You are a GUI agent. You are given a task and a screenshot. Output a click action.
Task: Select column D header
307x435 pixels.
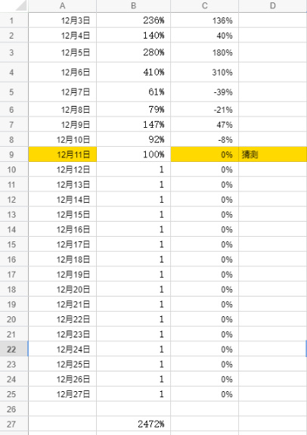pyautogui.click(x=273, y=6)
